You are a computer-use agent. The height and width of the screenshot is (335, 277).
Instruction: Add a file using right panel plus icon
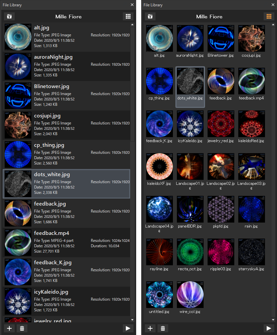click(x=150, y=328)
